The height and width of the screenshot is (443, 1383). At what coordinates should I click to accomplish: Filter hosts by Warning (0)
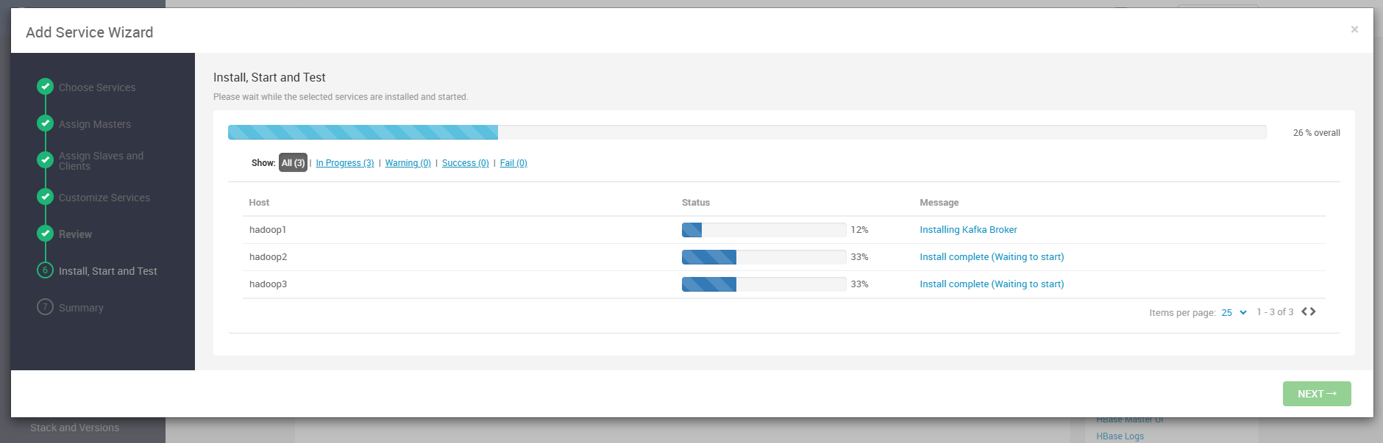coord(408,163)
